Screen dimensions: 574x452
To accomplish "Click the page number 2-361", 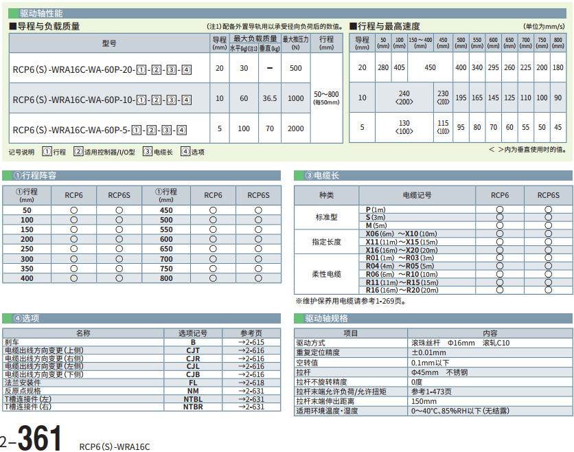I will 31,438.
